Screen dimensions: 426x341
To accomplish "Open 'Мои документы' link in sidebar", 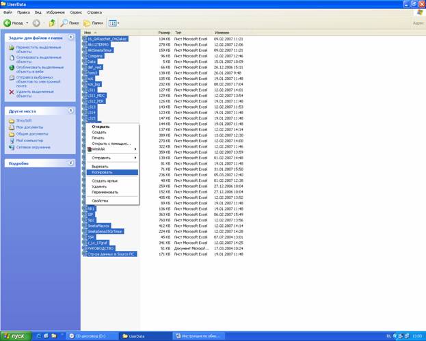I will pyautogui.click(x=29, y=127).
